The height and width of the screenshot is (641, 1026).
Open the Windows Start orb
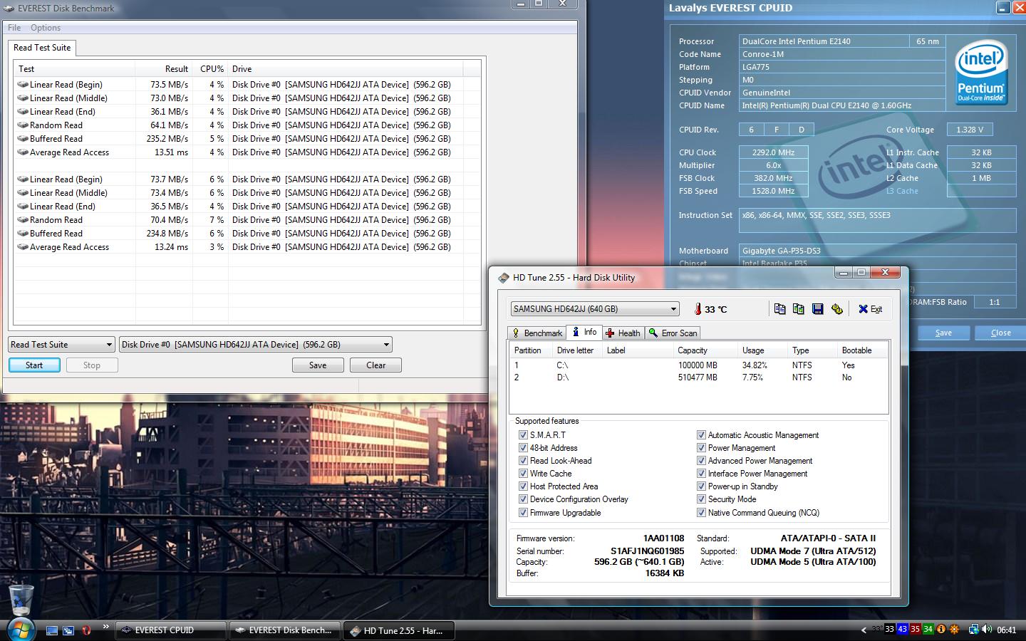pos(21,630)
